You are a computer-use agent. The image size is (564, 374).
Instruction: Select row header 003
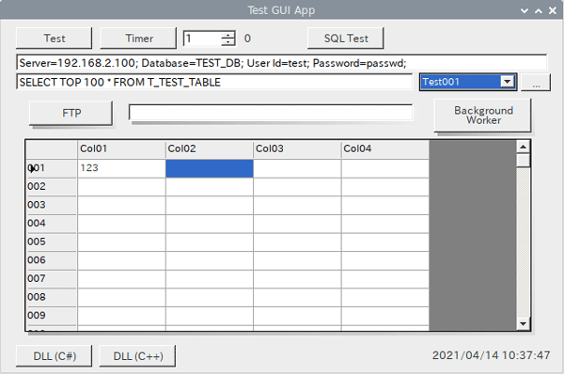tap(52, 205)
